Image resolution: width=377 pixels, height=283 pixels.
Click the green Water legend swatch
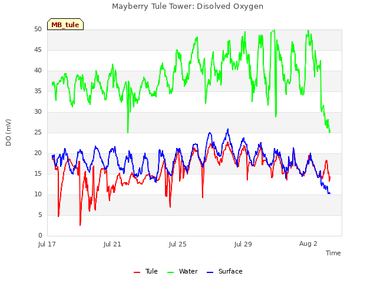(170, 272)
